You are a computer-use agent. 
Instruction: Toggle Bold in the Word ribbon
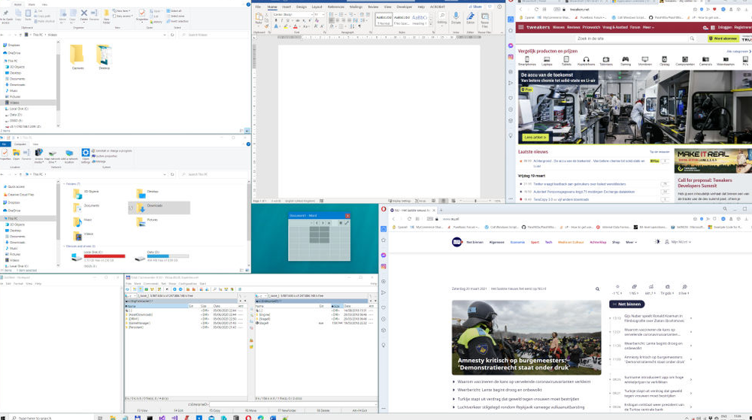276,20
